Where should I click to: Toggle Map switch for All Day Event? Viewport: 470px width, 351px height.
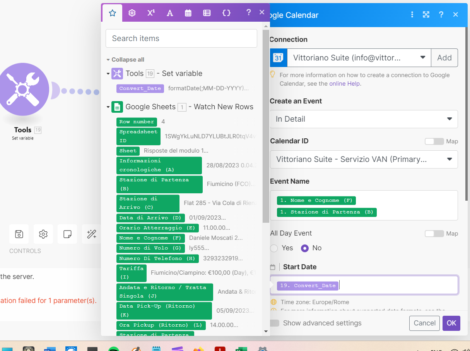coord(434,234)
